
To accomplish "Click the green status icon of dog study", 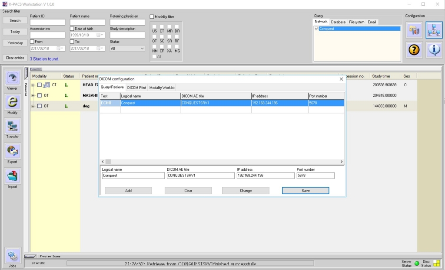I will pos(66,106).
